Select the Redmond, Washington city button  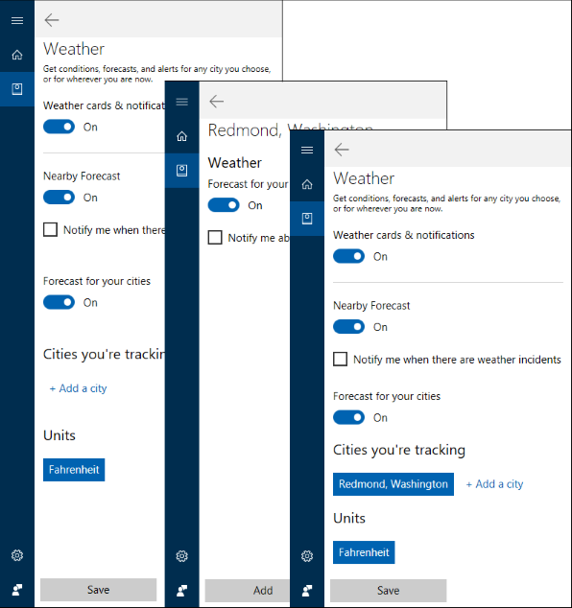(x=393, y=484)
